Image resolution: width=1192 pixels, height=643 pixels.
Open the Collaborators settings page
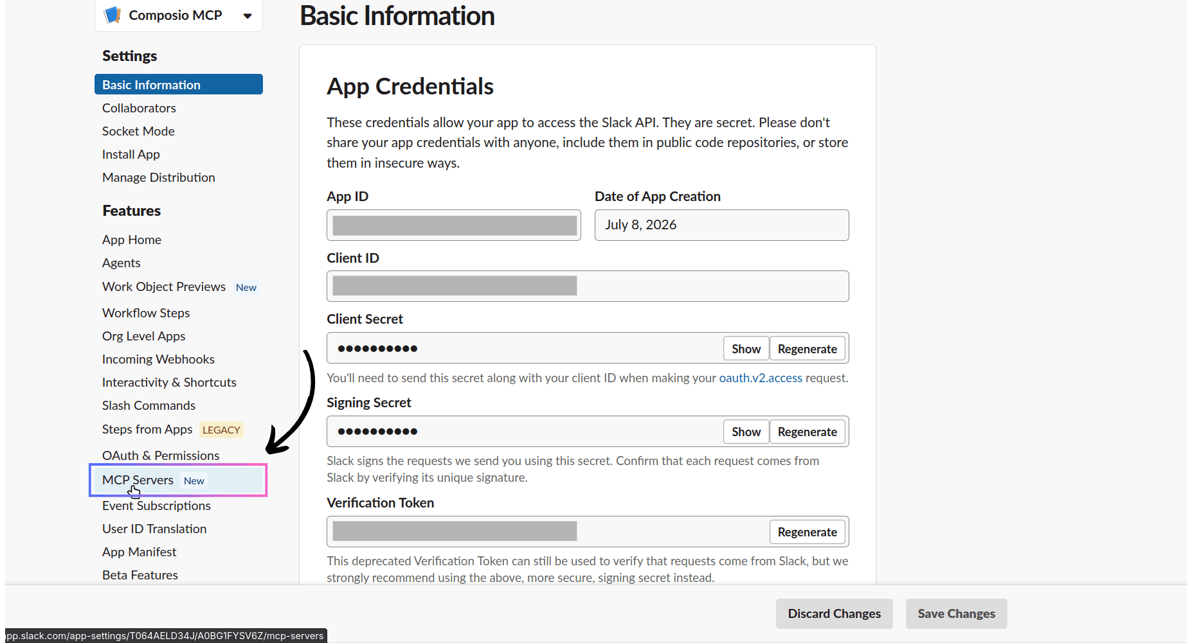tap(139, 108)
